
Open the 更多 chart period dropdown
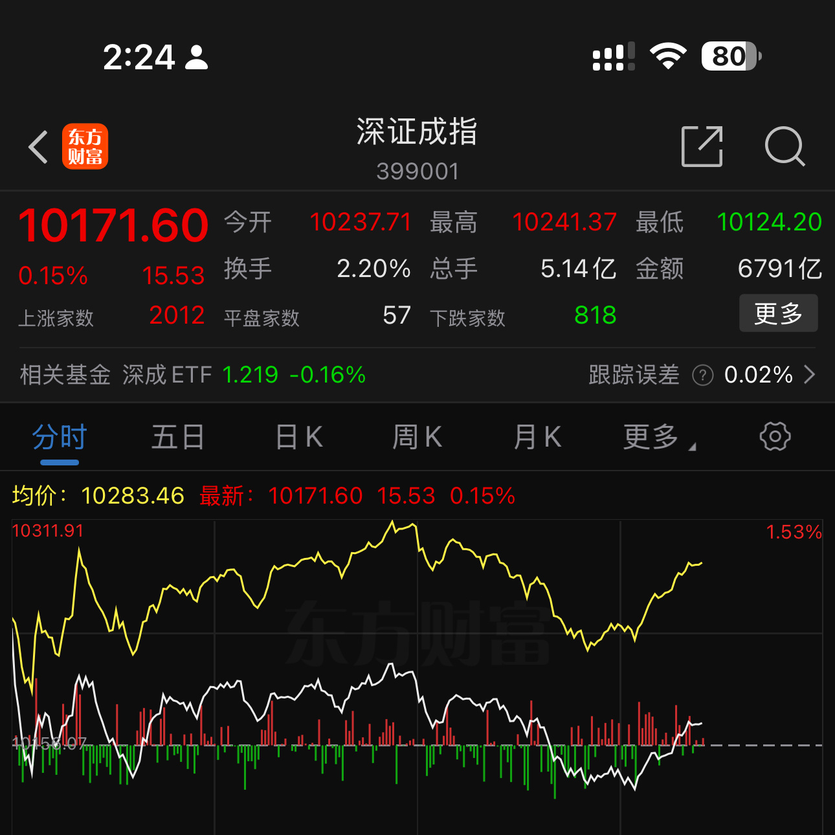pos(659,437)
